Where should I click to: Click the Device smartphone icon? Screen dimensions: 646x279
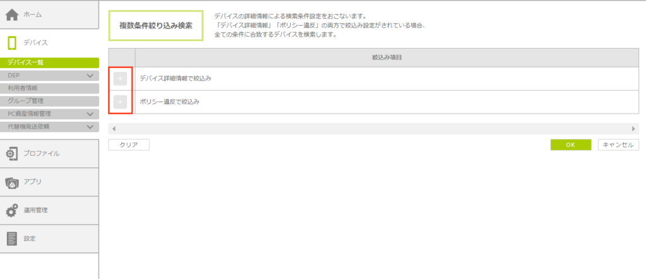coord(12,42)
